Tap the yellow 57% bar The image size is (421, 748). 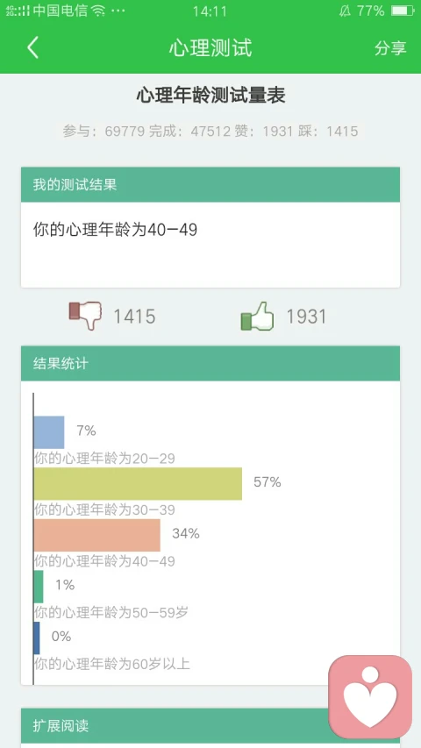tap(138, 484)
